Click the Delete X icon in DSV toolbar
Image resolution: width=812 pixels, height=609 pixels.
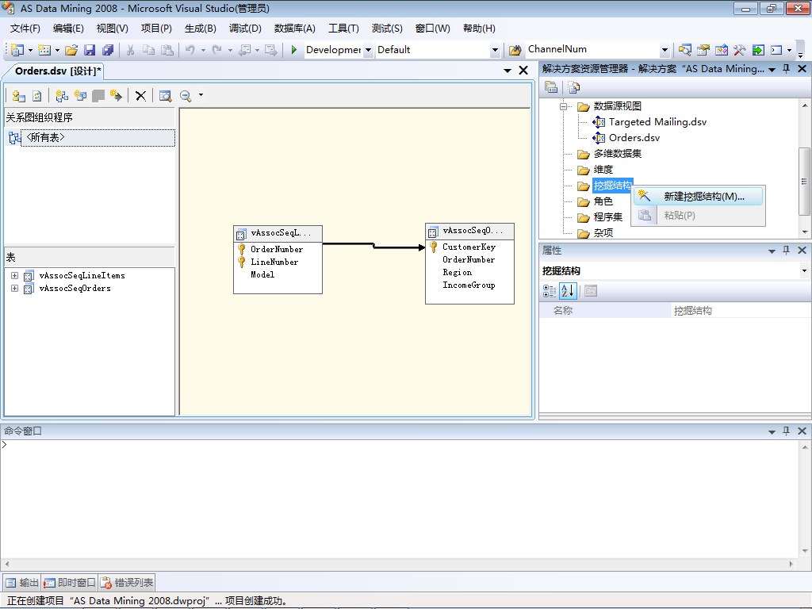(x=140, y=96)
